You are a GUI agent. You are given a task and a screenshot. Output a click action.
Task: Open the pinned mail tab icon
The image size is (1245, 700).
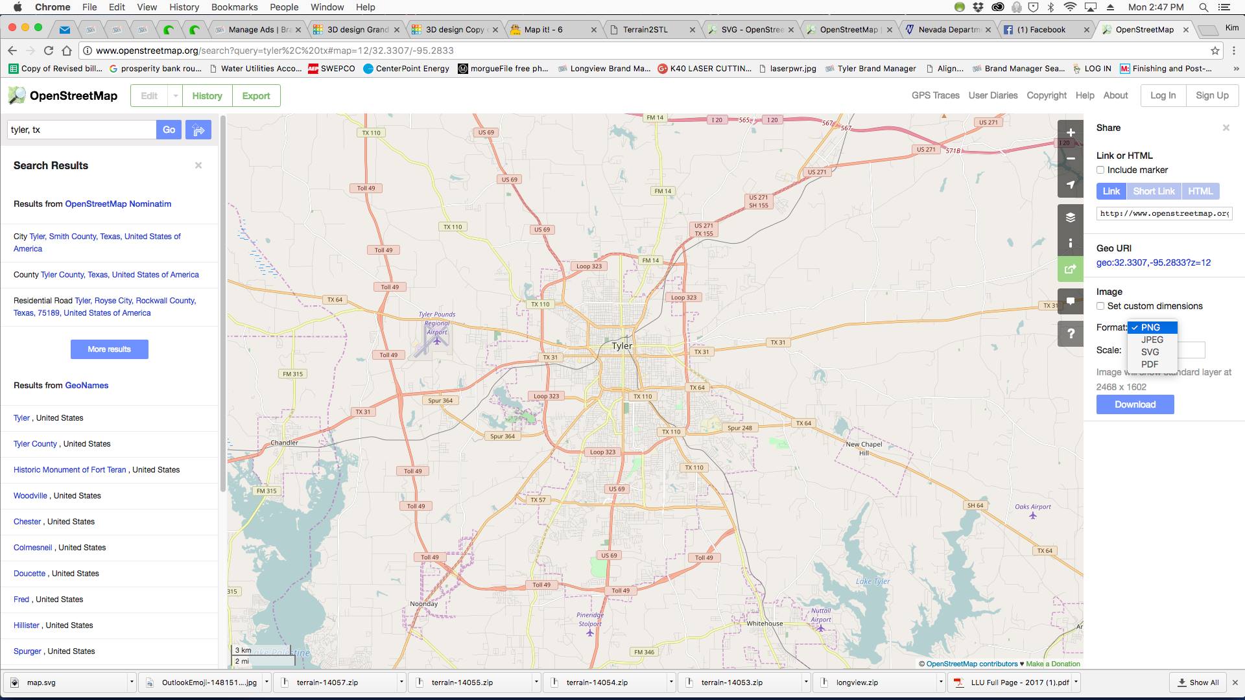pos(64,30)
